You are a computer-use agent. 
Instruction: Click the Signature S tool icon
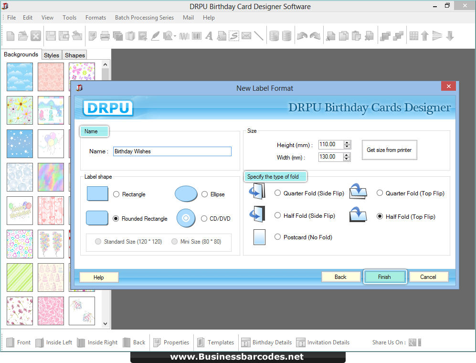pos(234,36)
